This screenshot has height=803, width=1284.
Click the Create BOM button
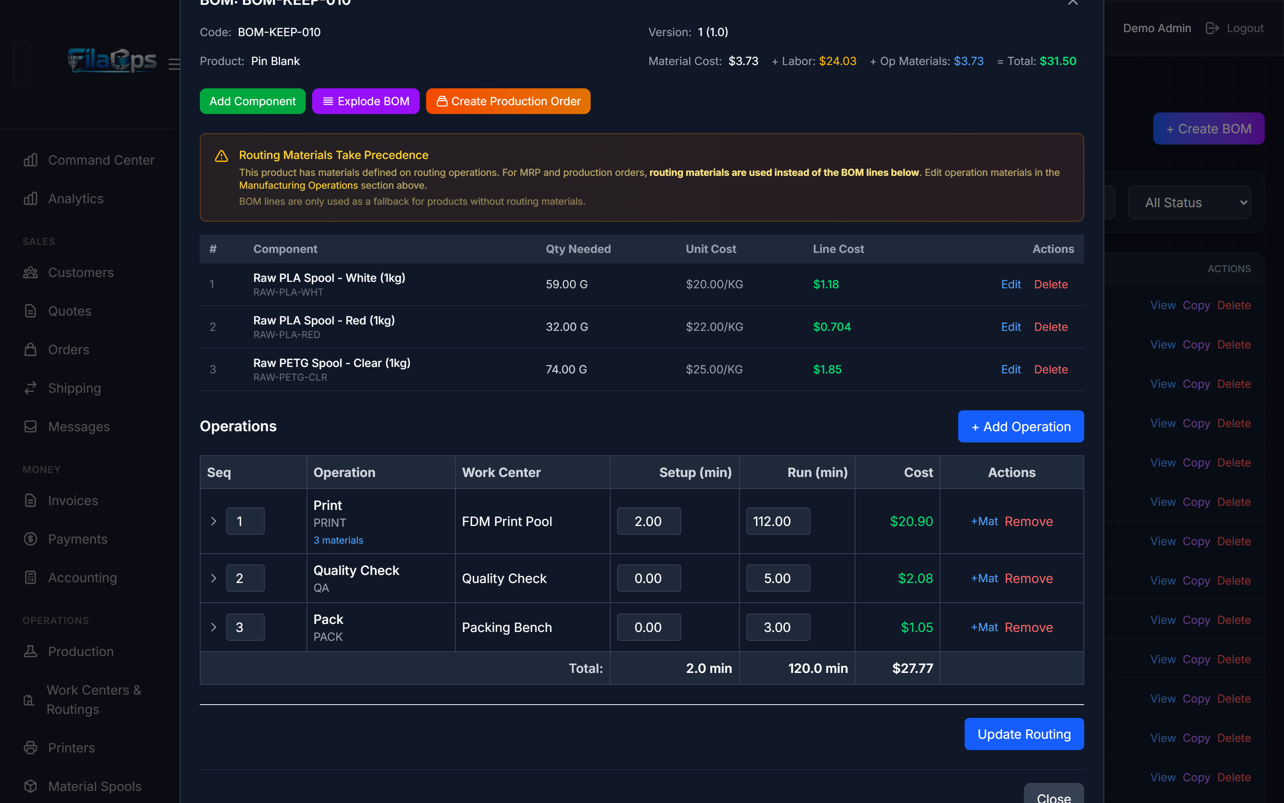coord(1209,128)
